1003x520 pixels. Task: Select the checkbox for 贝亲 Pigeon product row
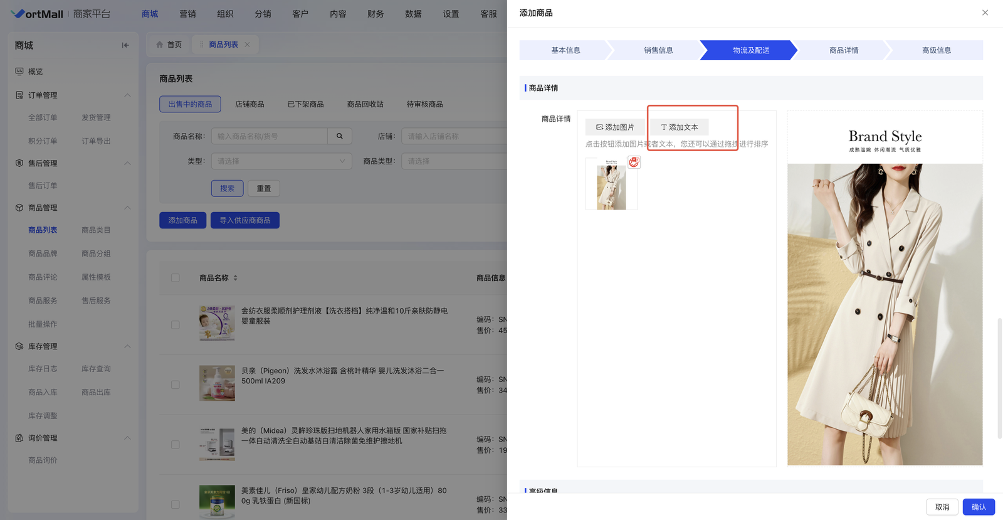(x=176, y=385)
